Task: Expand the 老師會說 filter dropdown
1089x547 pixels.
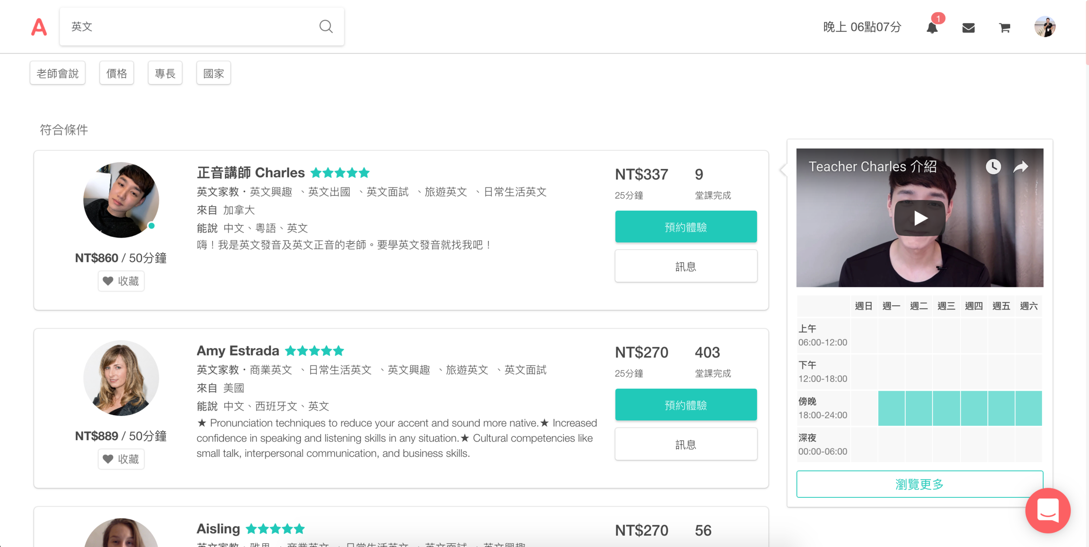Action: click(57, 73)
